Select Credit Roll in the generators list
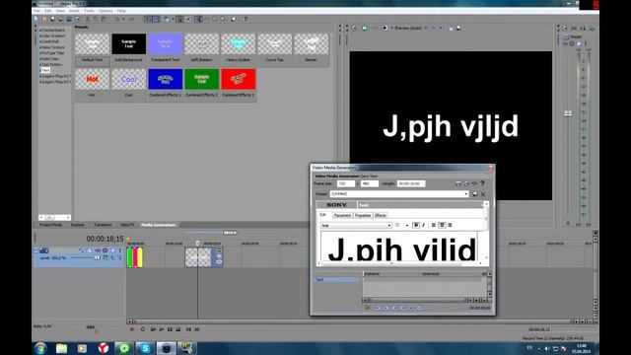The image size is (631, 355). coord(50,41)
